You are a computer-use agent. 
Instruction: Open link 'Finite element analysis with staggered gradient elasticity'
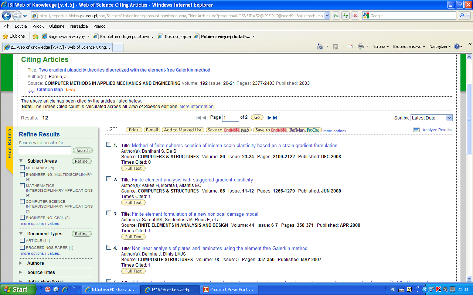click(193, 180)
